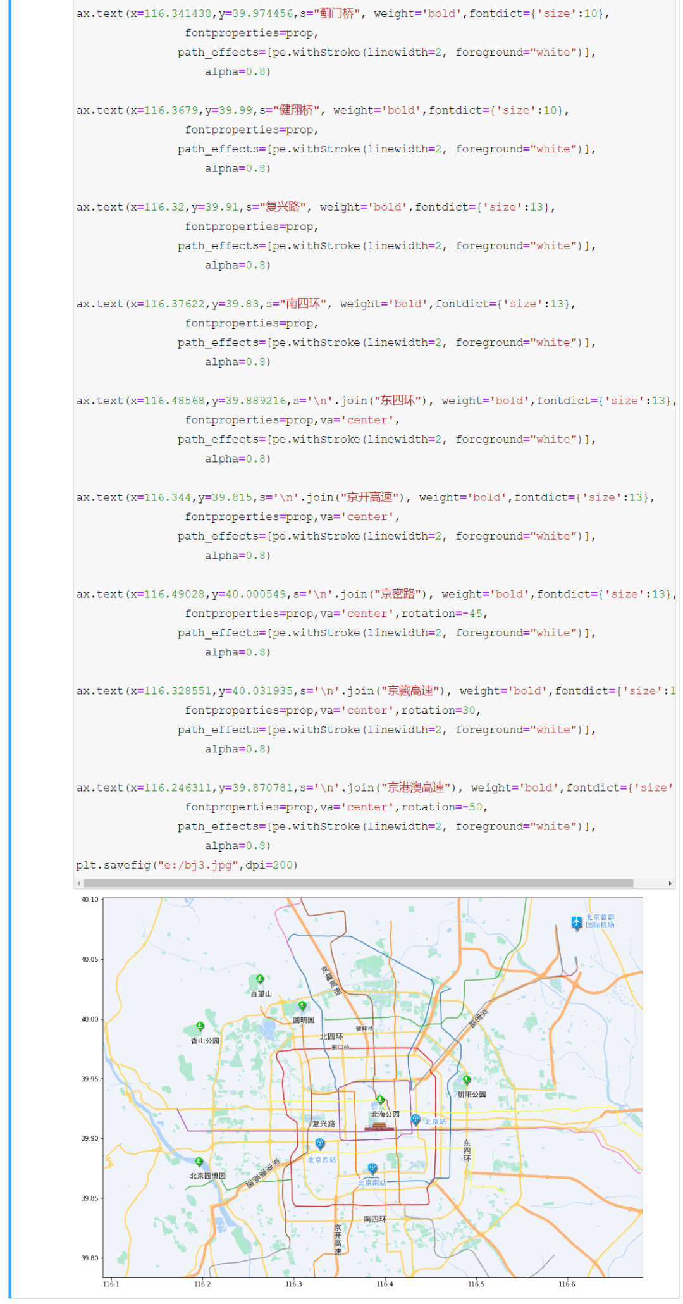
Task: Click the plt.savefig line in the code
Action: click(x=187, y=865)
